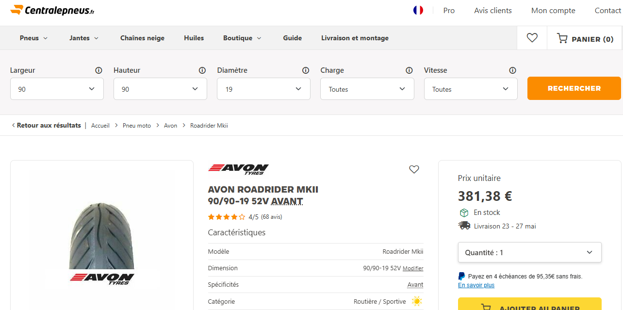Open the Charge dropdown showing Toutes

pos(367,89)
